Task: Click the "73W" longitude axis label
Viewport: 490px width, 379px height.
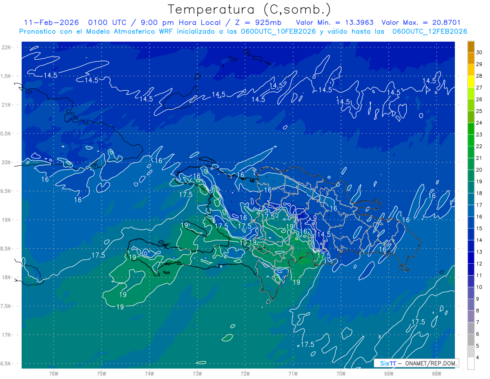Action: [197, 374]
